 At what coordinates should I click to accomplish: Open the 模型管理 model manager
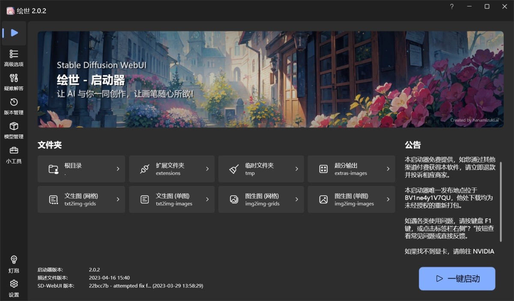point(14,130)
